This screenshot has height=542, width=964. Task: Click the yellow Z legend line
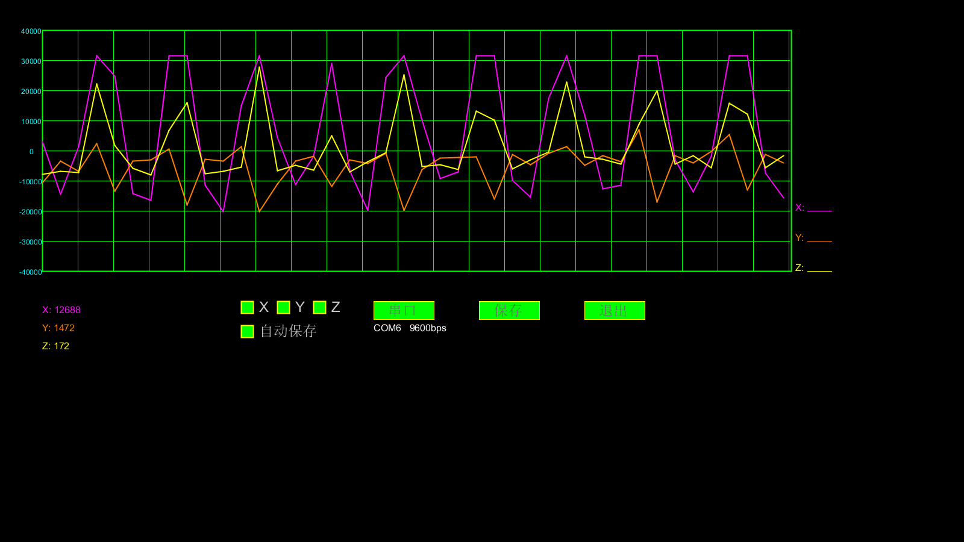(819, 271)
